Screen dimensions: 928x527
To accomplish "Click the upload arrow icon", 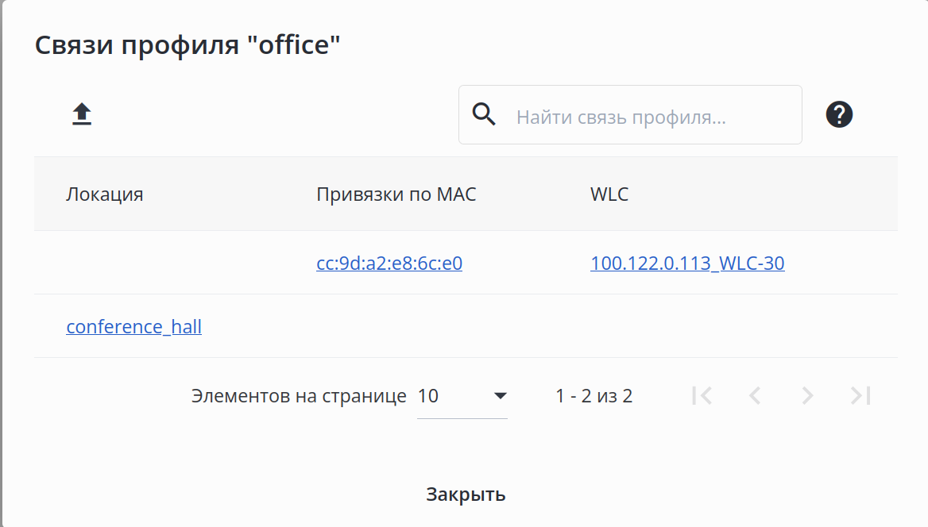I will click(x=82, y=115).
